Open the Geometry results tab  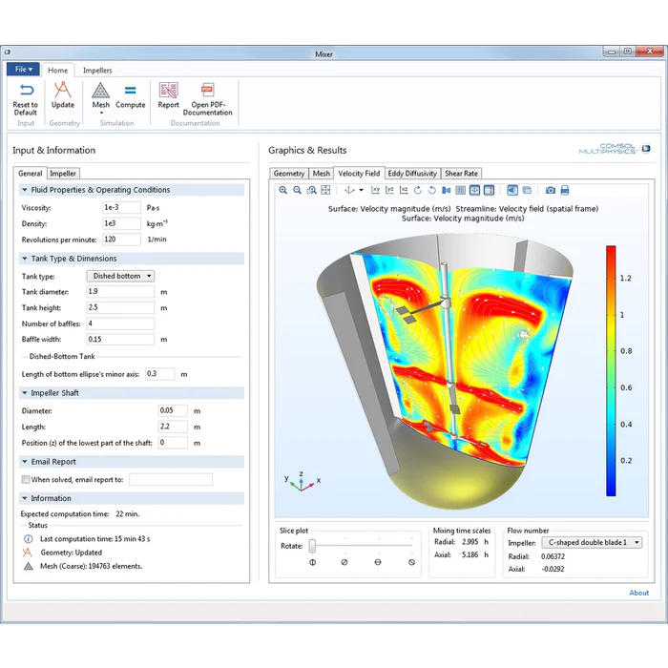(289, 174)
